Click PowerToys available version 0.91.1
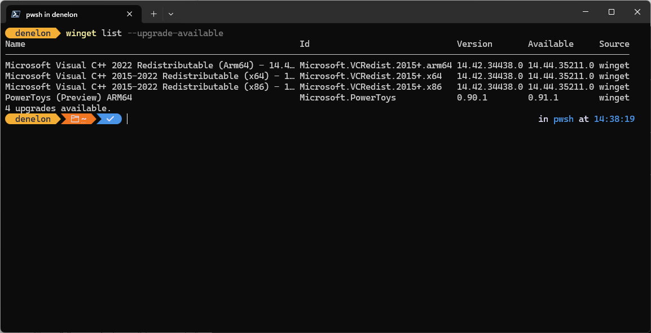The height and width of the screenshot is (333, 651). (x=543, y=98)
